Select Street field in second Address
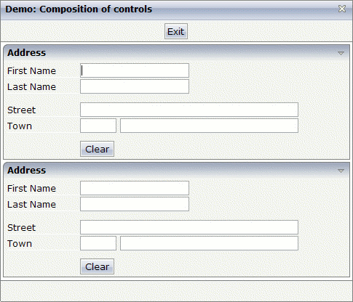353x302 pixels. pyautogui.click(x=189, y=227)
